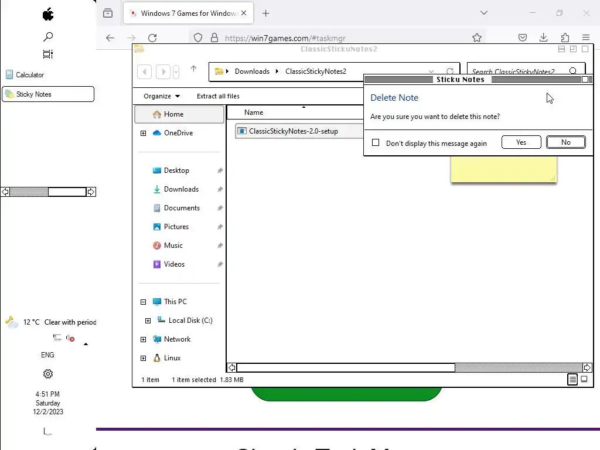The width and height of the screenshot is (600, 450).
Task: Refresh the Explorer folder view
Action: pyautogui.click(x=450, y=71)
